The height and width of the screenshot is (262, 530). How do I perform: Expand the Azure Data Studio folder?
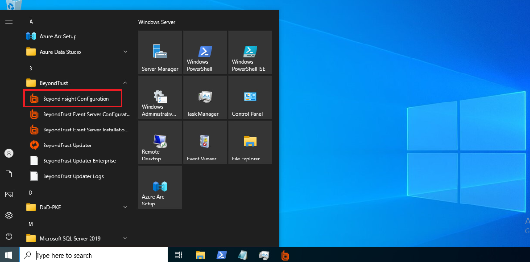click(x=77, y=52)
